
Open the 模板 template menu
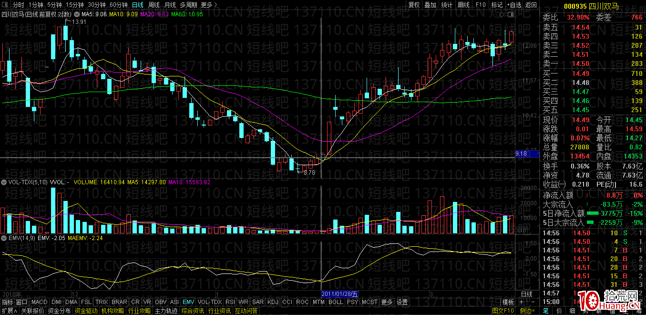[508, 302]
